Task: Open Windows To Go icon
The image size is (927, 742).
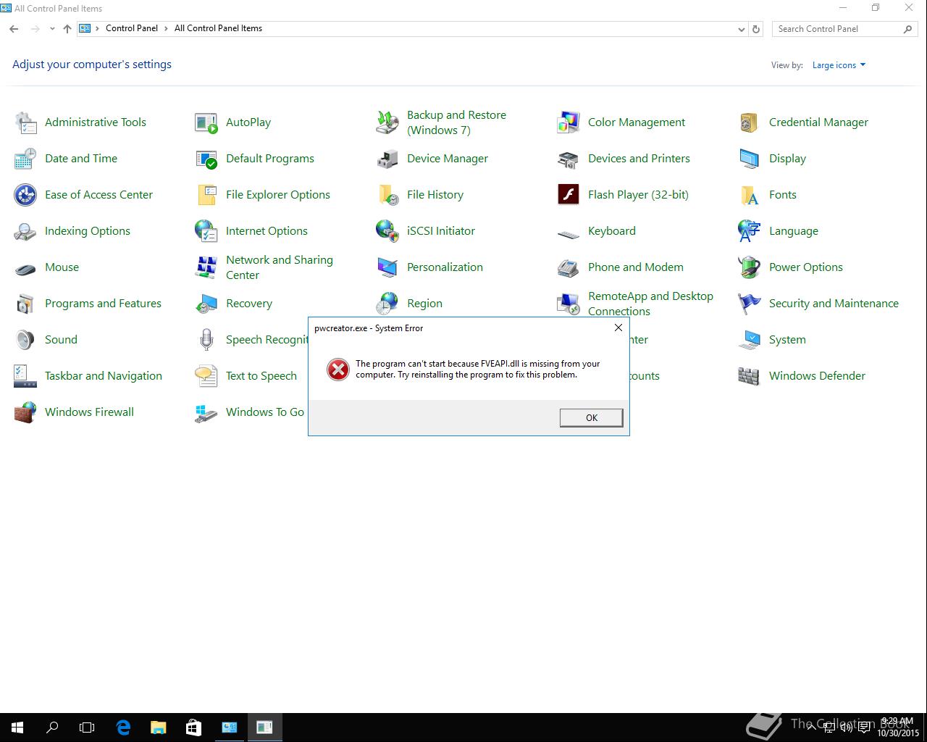Action: 206,412
